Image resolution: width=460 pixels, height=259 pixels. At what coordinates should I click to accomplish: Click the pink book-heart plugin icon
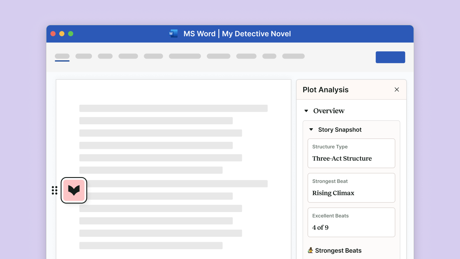pos(74,190)
